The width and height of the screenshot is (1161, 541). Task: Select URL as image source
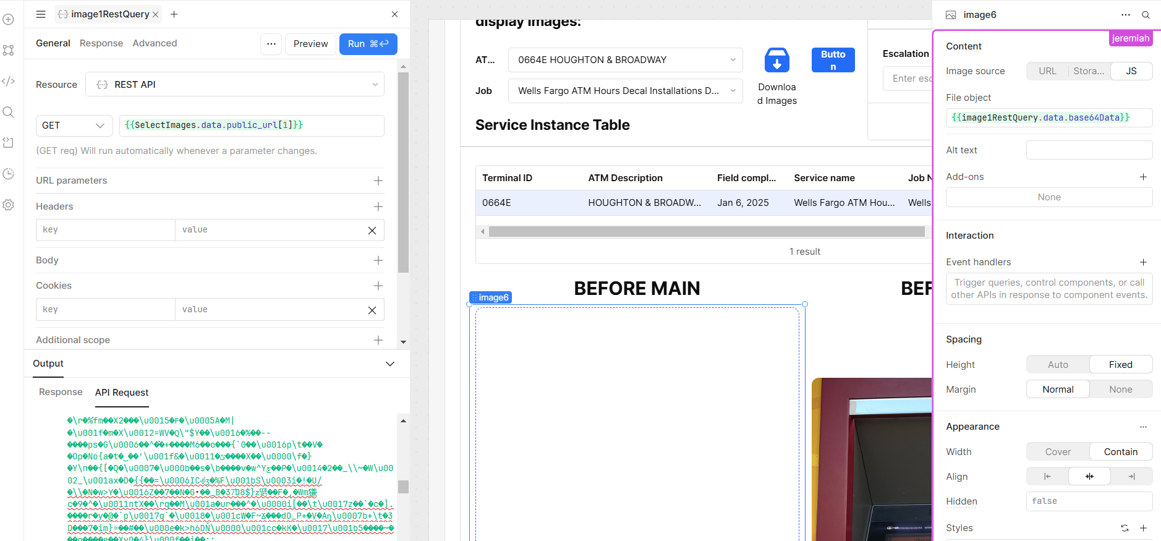pos(1047,71)
